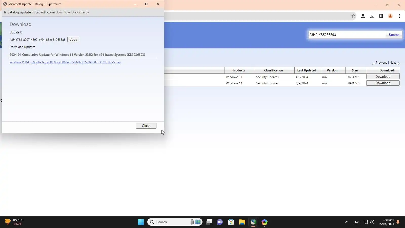The width and height of the screenshot is (405, 228).
Task: Open network settings from the system tray
Action: tap(366, 222)
